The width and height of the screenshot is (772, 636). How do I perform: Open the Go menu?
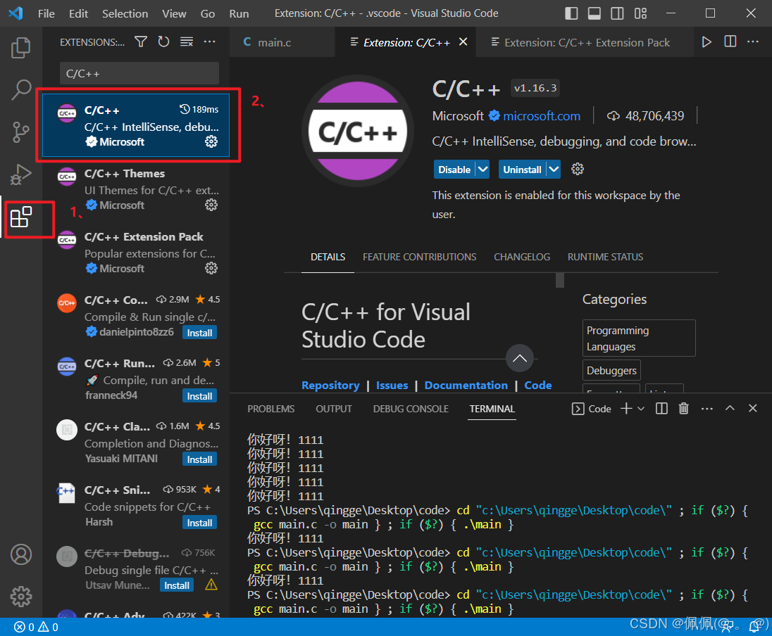(207, 13)
